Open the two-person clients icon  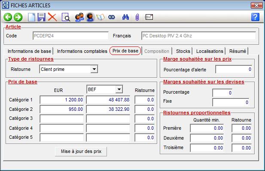pyautogui.click(x=79, y=17)
